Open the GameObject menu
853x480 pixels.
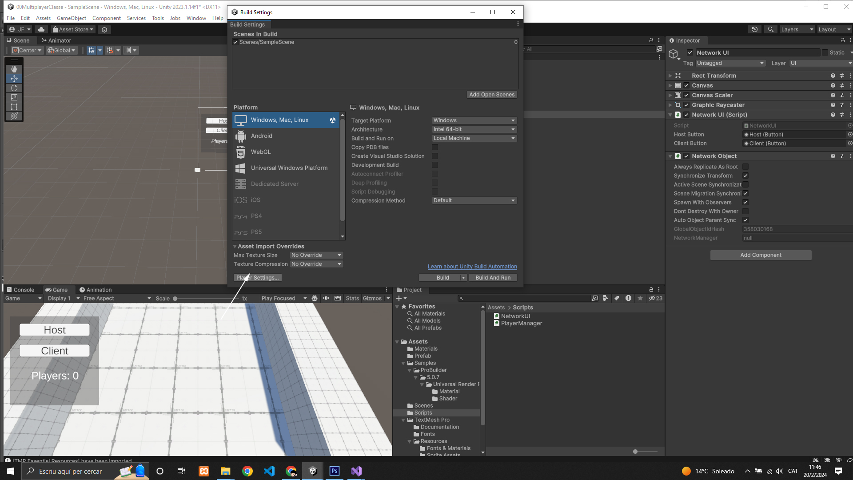[71, 18]
